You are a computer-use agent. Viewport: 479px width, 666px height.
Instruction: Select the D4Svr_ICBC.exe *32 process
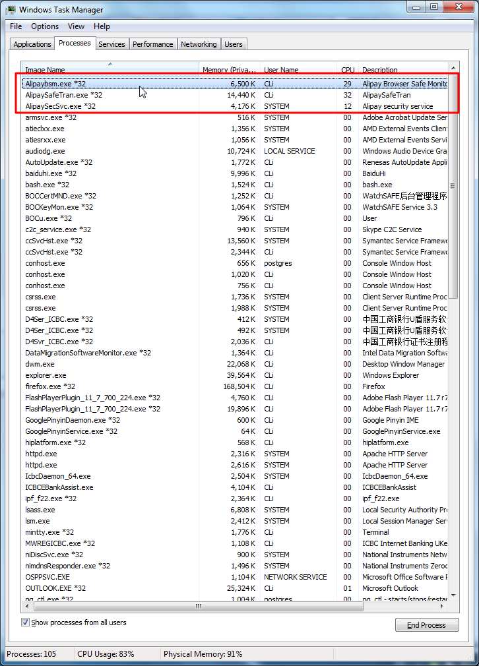click(x=235, y=342)
